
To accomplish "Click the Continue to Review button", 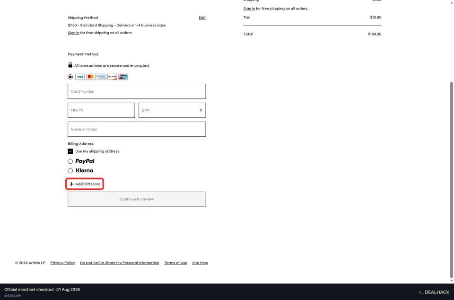I will (x=137, y=199).
